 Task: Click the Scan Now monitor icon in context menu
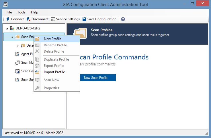tap(37, 80)
